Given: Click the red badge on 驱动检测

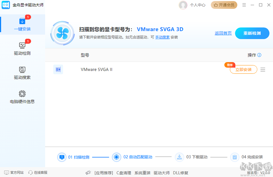Looking at the screenshot, I should (28, 41).
